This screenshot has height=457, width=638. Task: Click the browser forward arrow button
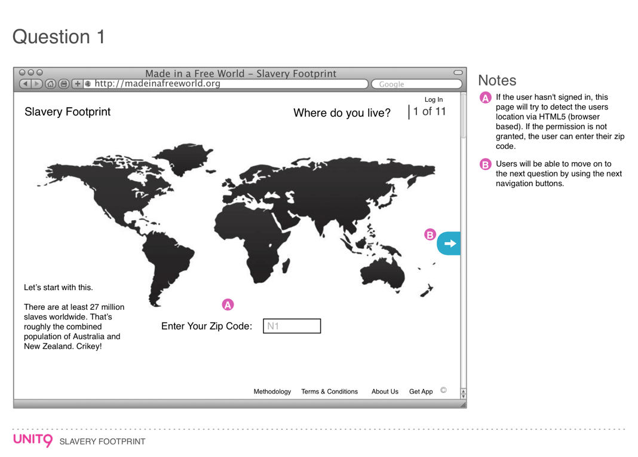point(37,84)
